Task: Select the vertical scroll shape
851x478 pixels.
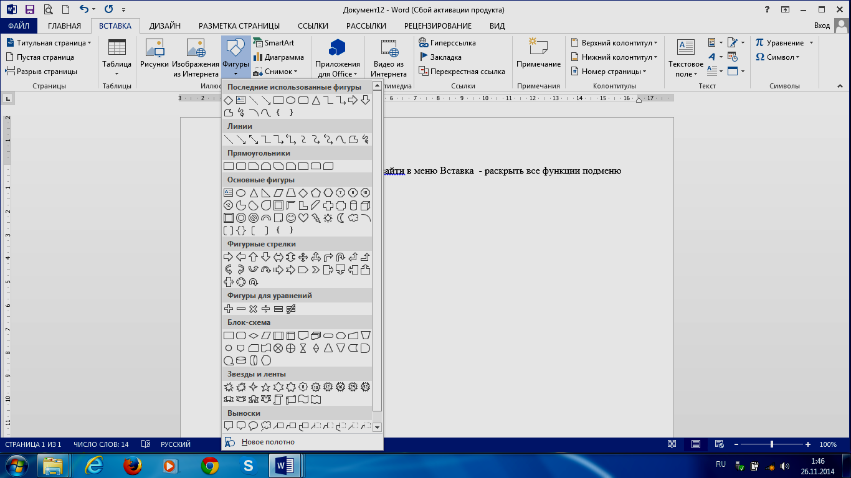Action: pyautogui.click(x=278, y=400)
